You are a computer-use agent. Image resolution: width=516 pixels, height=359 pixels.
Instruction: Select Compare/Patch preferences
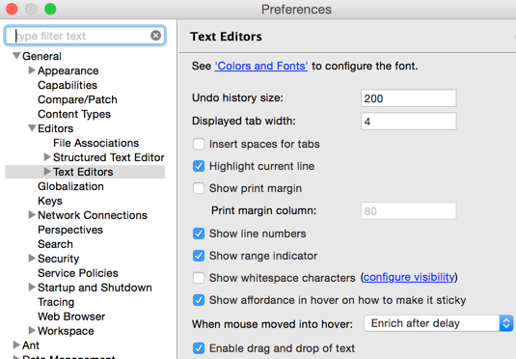click(77, 99)
